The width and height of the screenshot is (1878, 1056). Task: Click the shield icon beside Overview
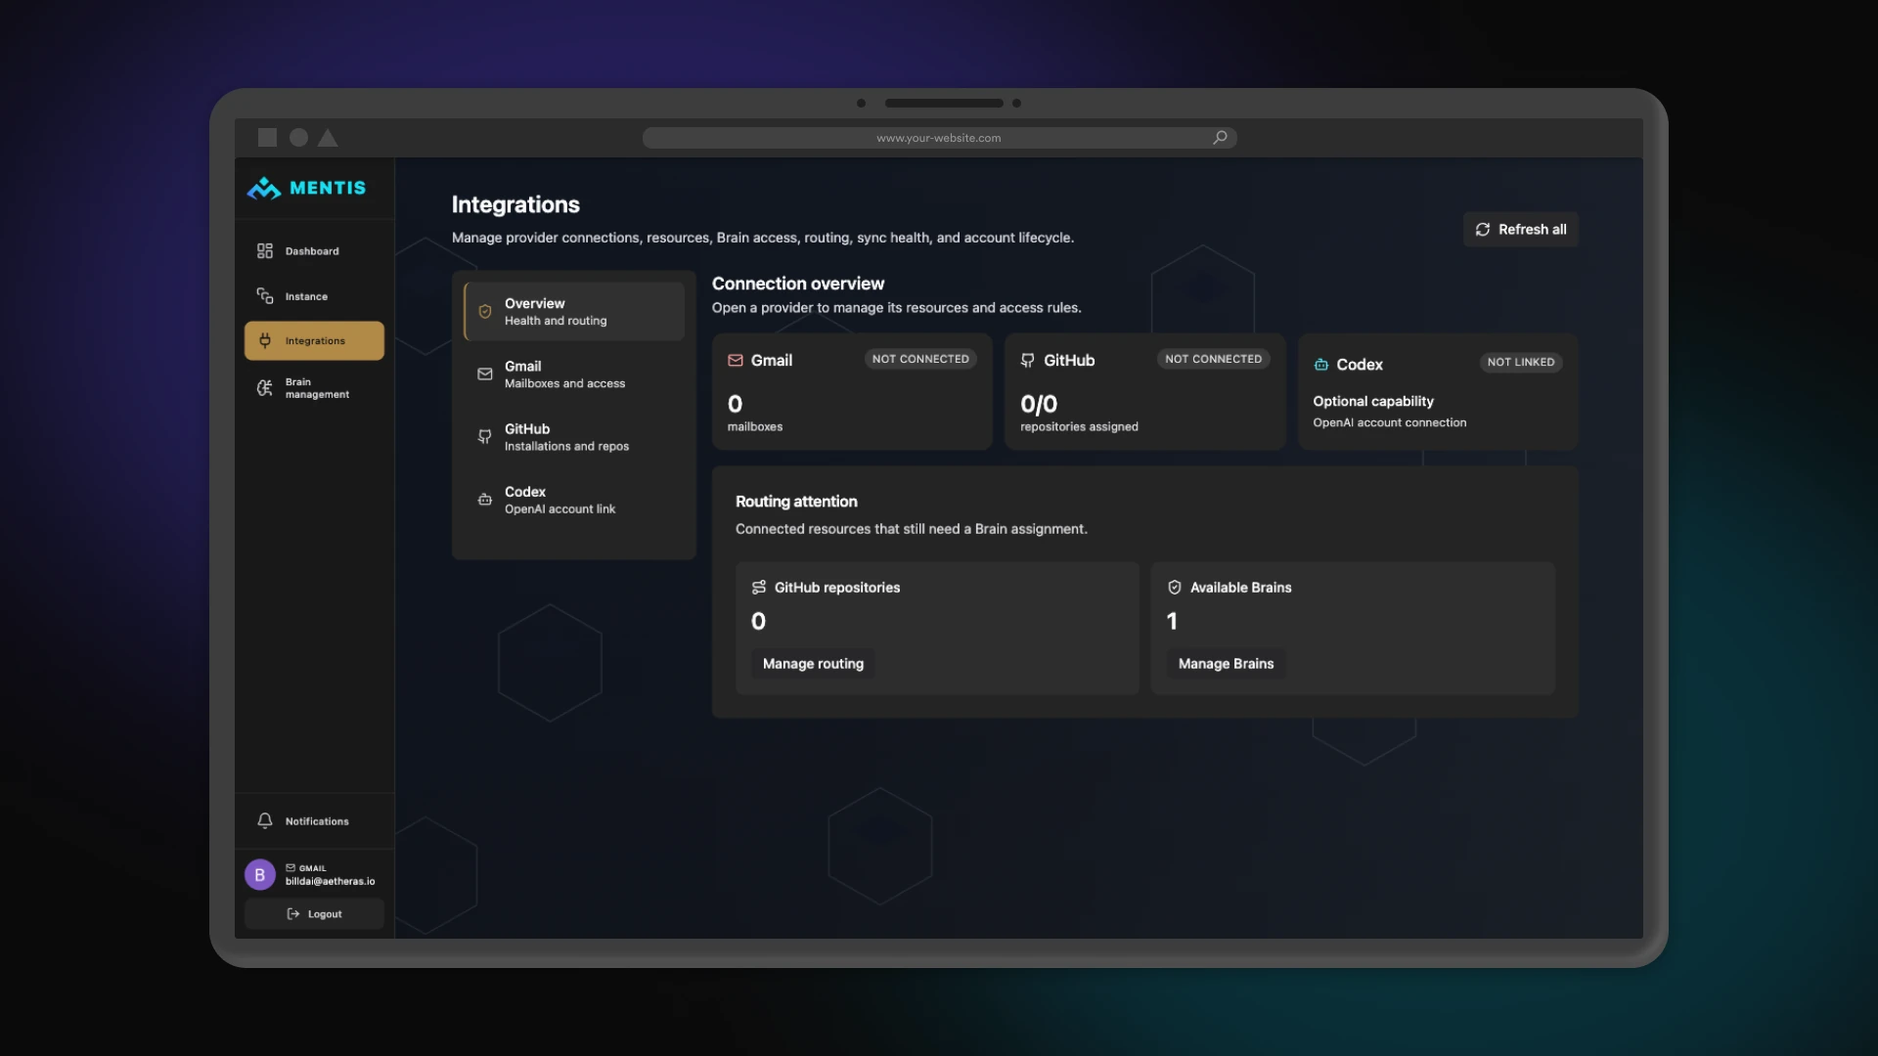click(x=485, y=312)
